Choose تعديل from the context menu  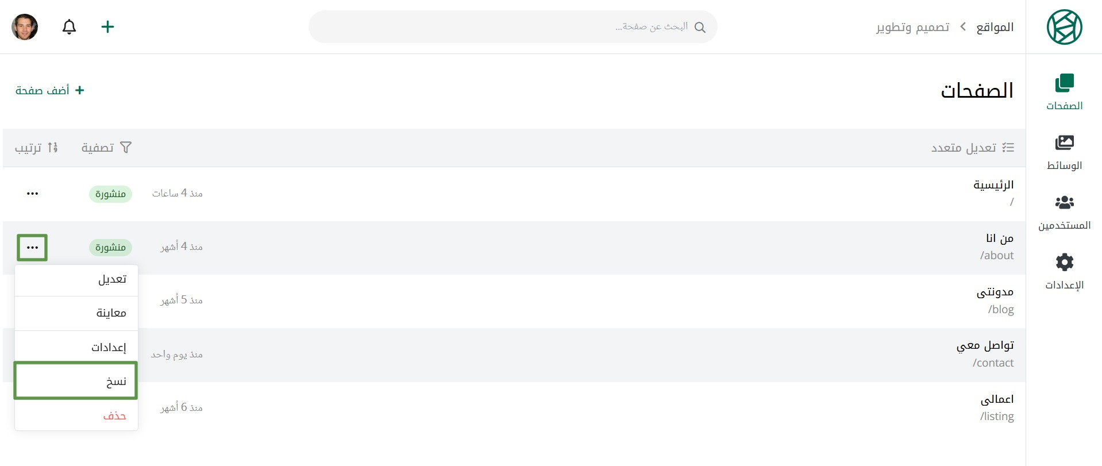76,280
